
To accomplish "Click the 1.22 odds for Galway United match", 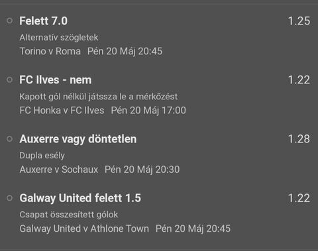I will [299, 198].
